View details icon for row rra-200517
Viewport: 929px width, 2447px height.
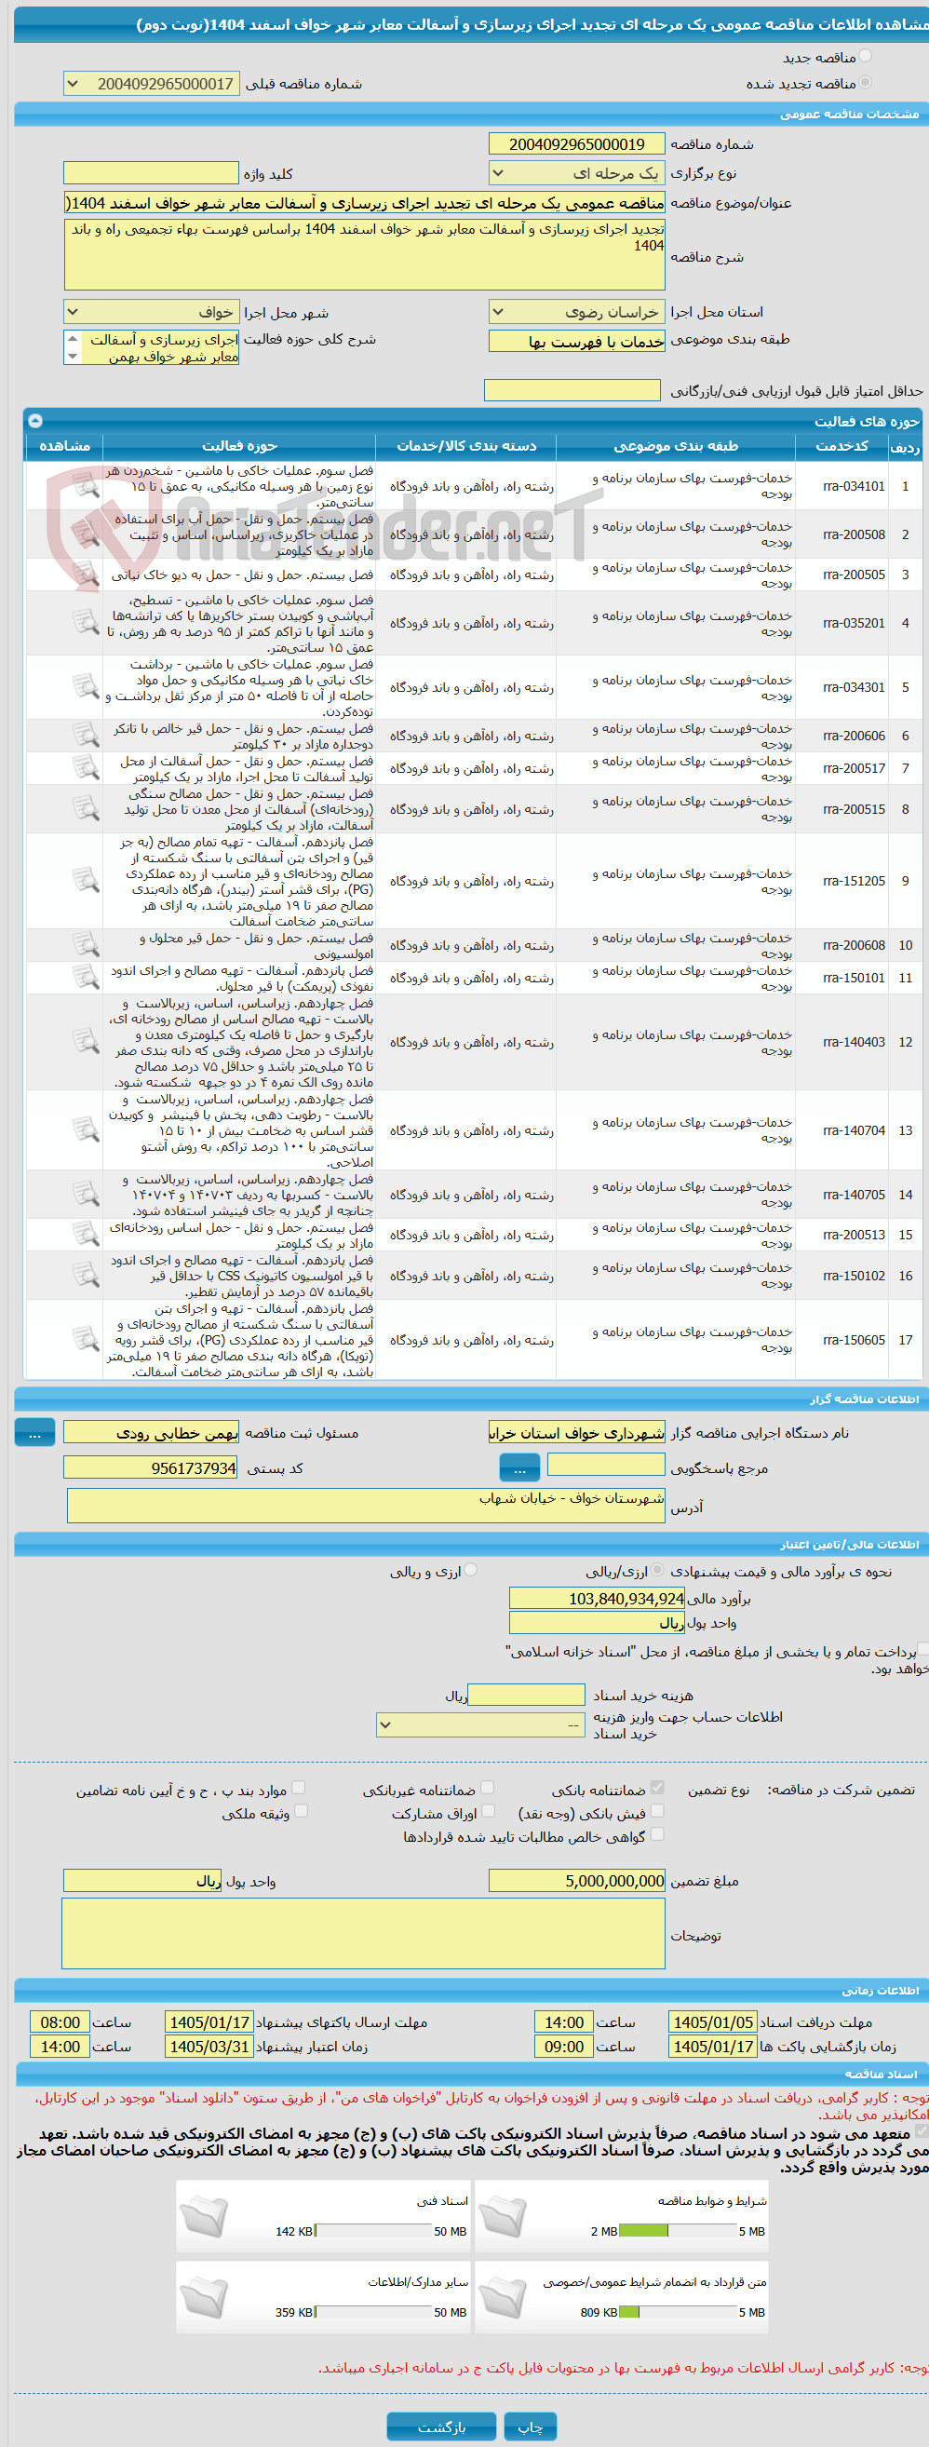(x=86, y=768)
